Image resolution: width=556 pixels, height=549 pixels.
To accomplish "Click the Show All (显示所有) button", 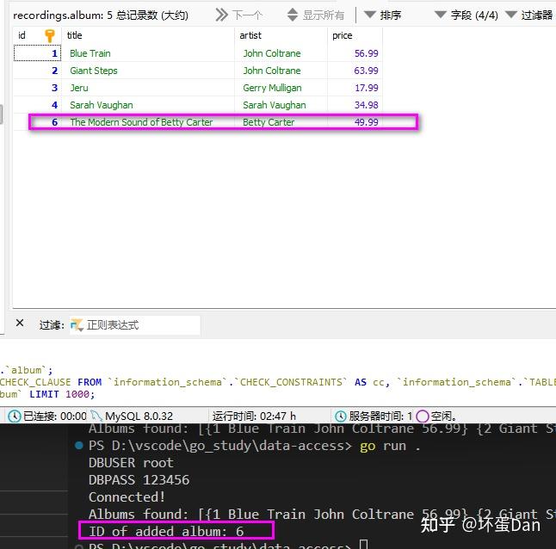I will (x=316, y=15).
